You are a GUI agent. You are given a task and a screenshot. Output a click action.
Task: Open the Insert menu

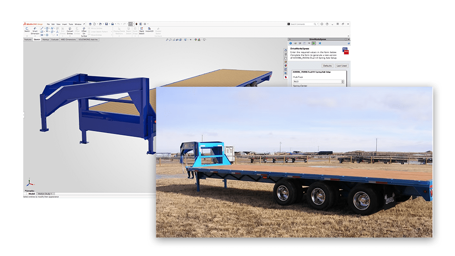pos(64,24)
